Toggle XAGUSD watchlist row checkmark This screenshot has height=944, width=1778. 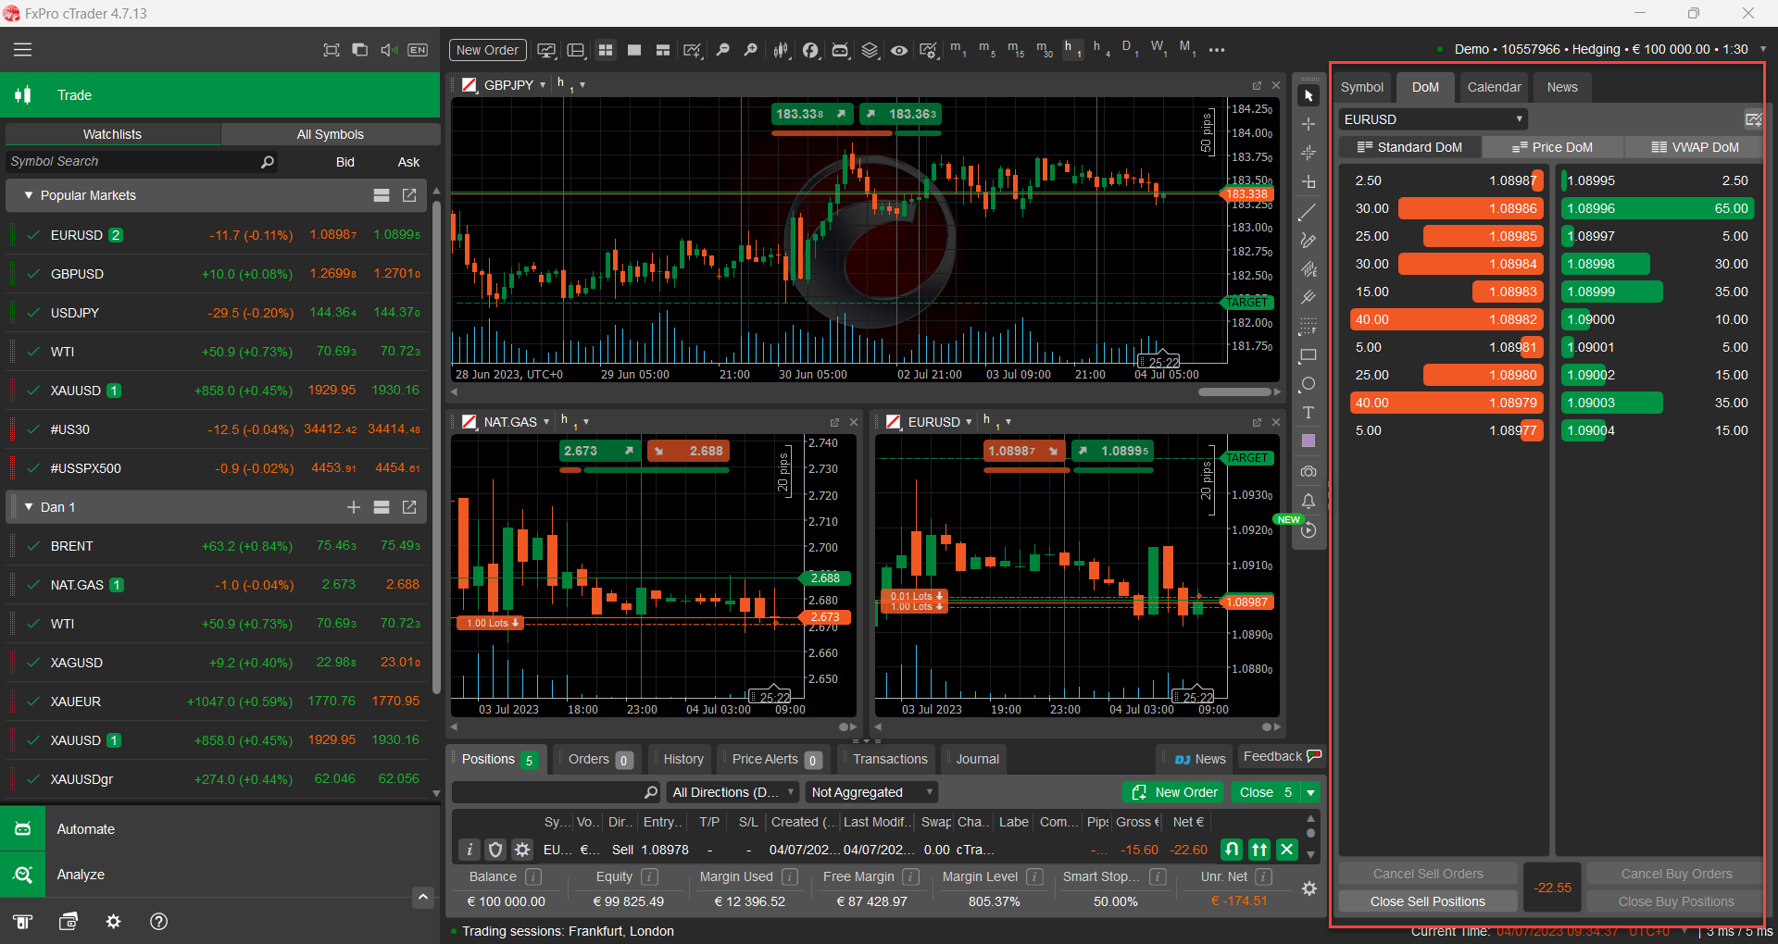pos(33,663)
